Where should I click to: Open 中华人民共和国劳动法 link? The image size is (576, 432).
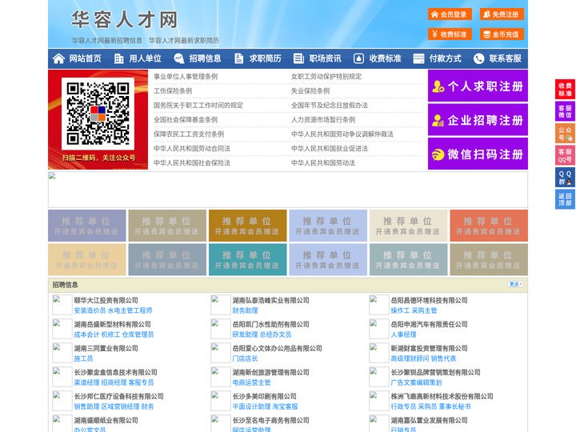pyautogui.click(x=323, y=162)
